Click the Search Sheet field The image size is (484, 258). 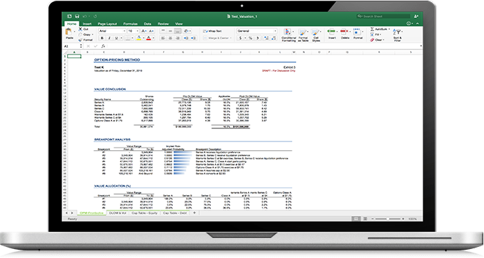click(x=383, y=17)
